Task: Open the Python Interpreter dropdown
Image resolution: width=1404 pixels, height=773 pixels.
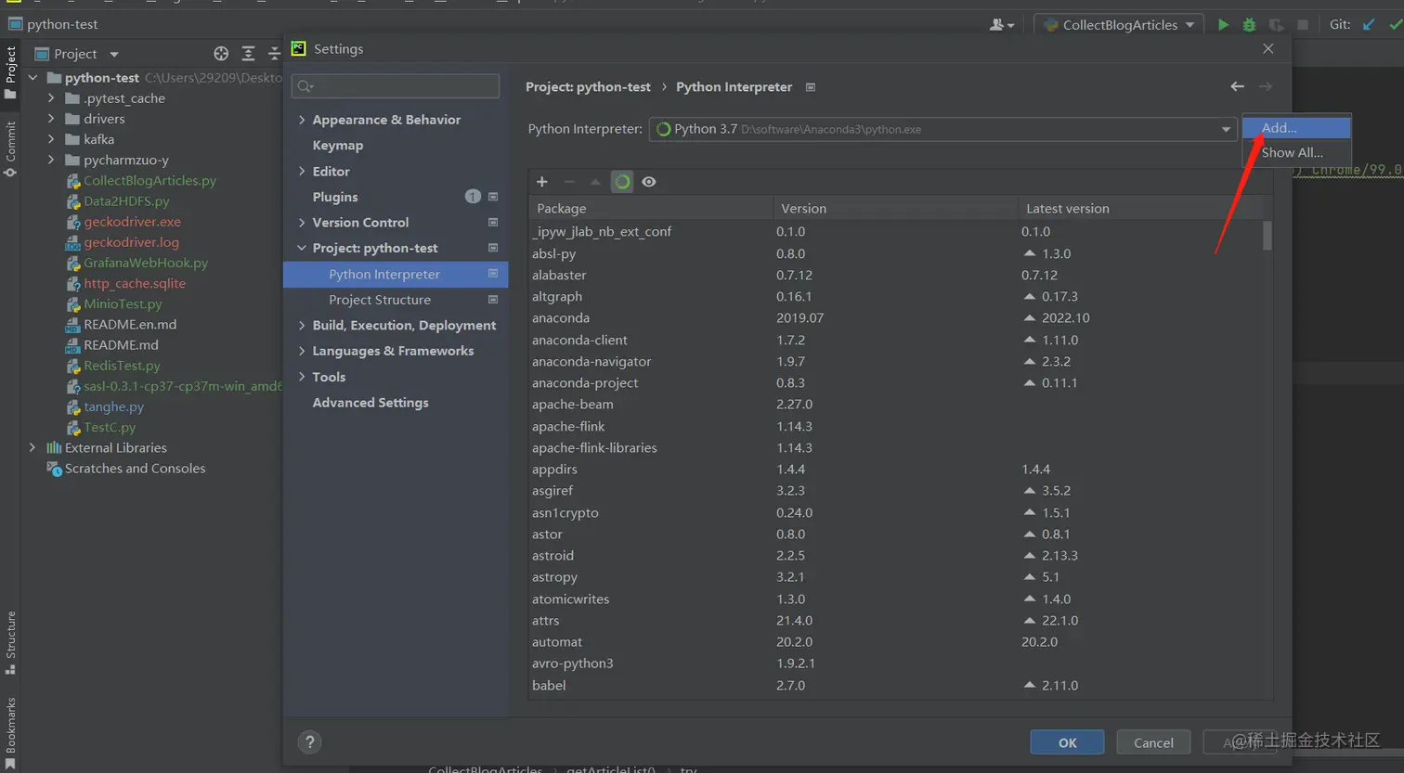Action: [1226, 129]
